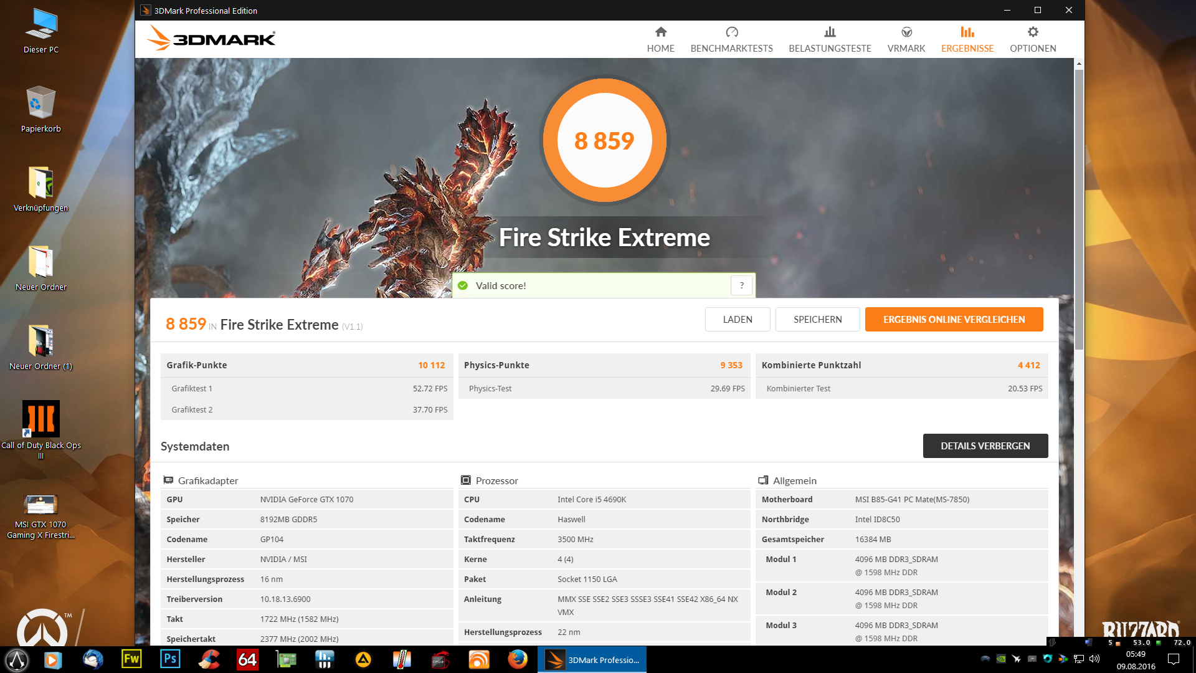Click Ergebnis Online Vergleichen button
This screenshot has width=1196, height=673.
[954, 320]
